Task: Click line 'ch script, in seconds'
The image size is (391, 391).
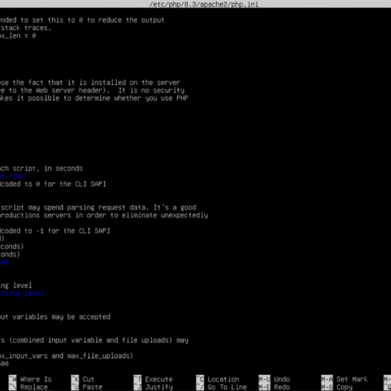Action: point(41,168)
